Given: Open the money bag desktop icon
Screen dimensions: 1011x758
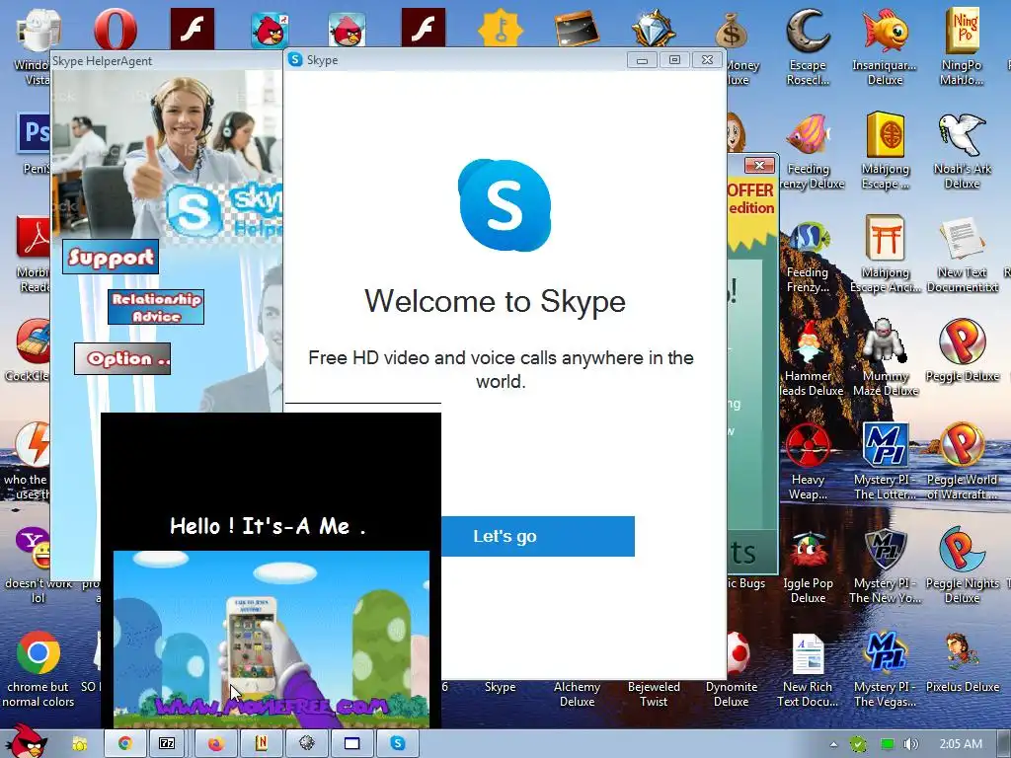Looking at the screenshot, I should pyautogui.click(x=732, y=33).
